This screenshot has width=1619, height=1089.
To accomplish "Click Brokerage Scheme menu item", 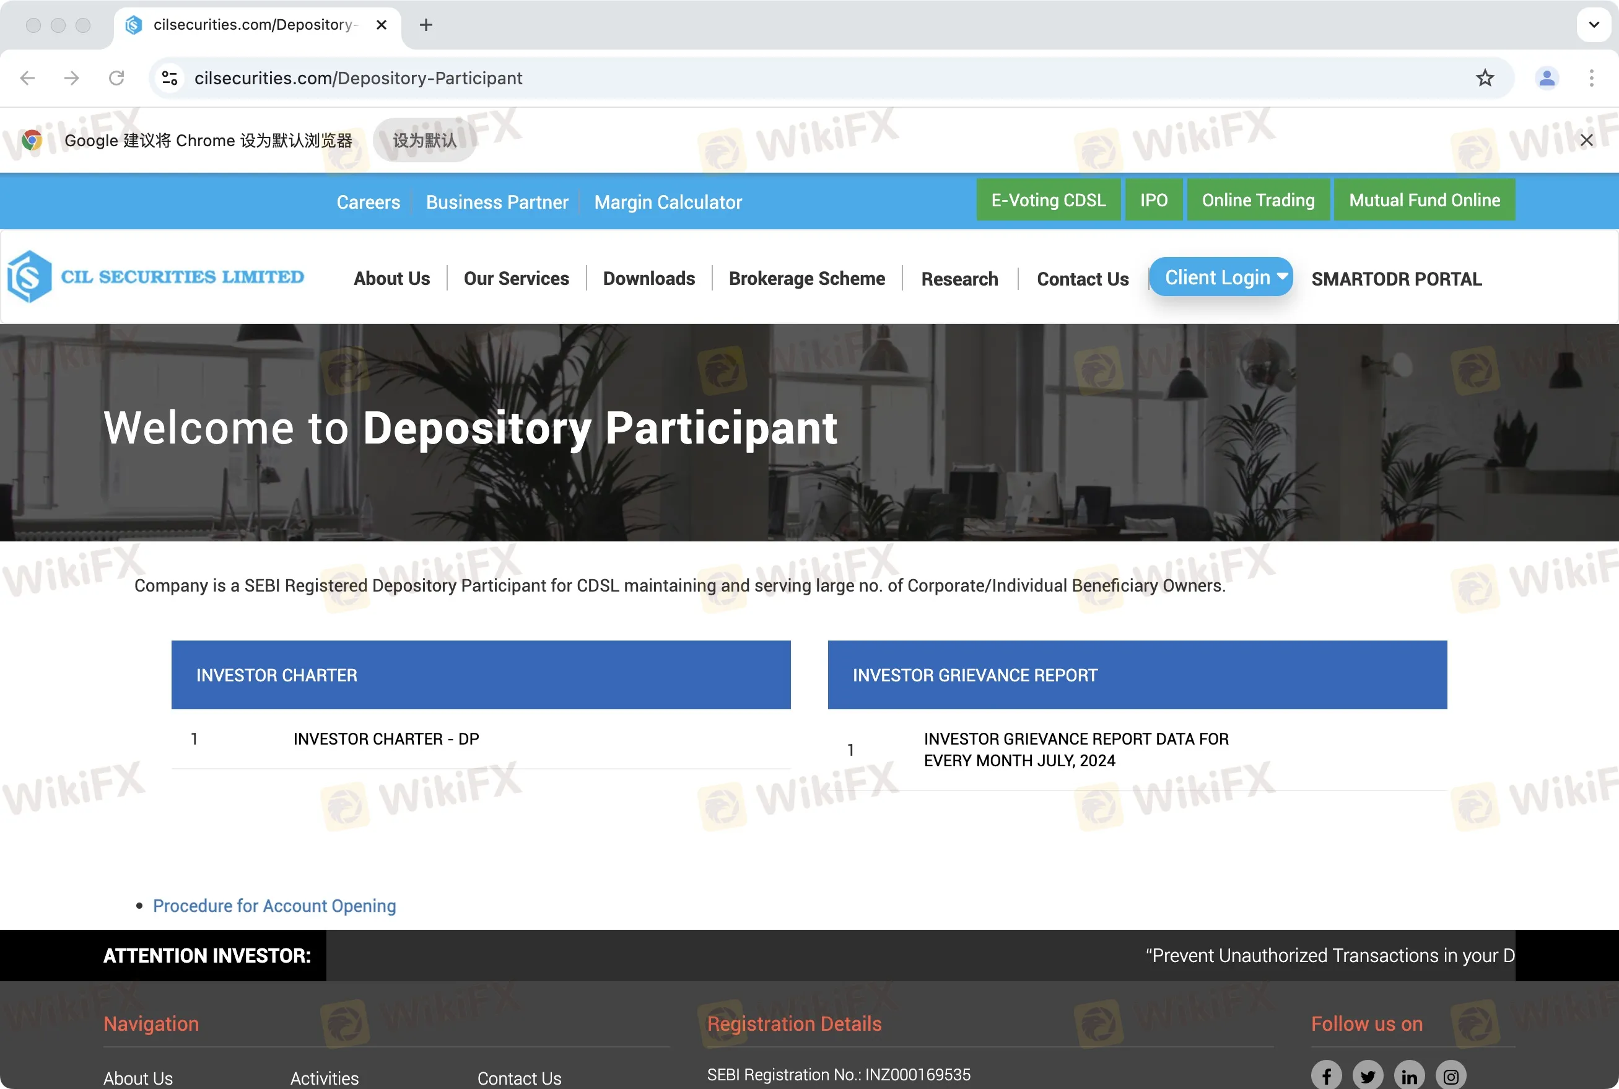I will [x=806, y=278].
